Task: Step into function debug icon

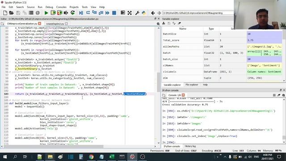Action: click(94, 13)
